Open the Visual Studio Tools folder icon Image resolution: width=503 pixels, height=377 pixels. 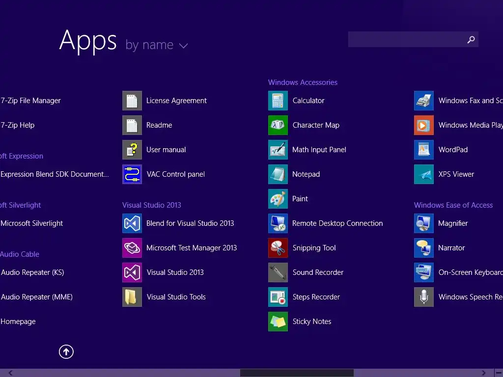(132, 297)
